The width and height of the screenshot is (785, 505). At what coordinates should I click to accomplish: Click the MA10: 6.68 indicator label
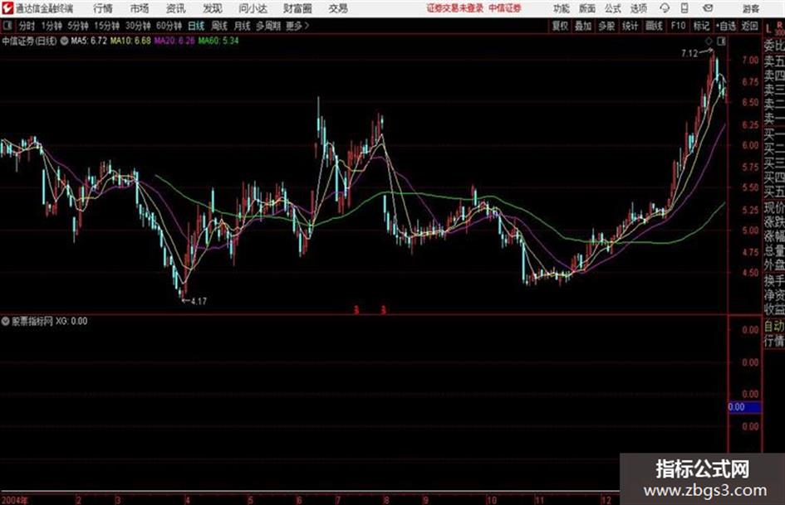[x=130, y=41]
